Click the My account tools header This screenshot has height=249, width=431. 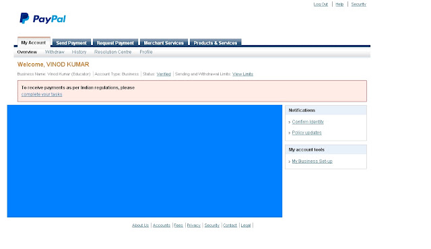pyautogui.click(x=326, y=149)
